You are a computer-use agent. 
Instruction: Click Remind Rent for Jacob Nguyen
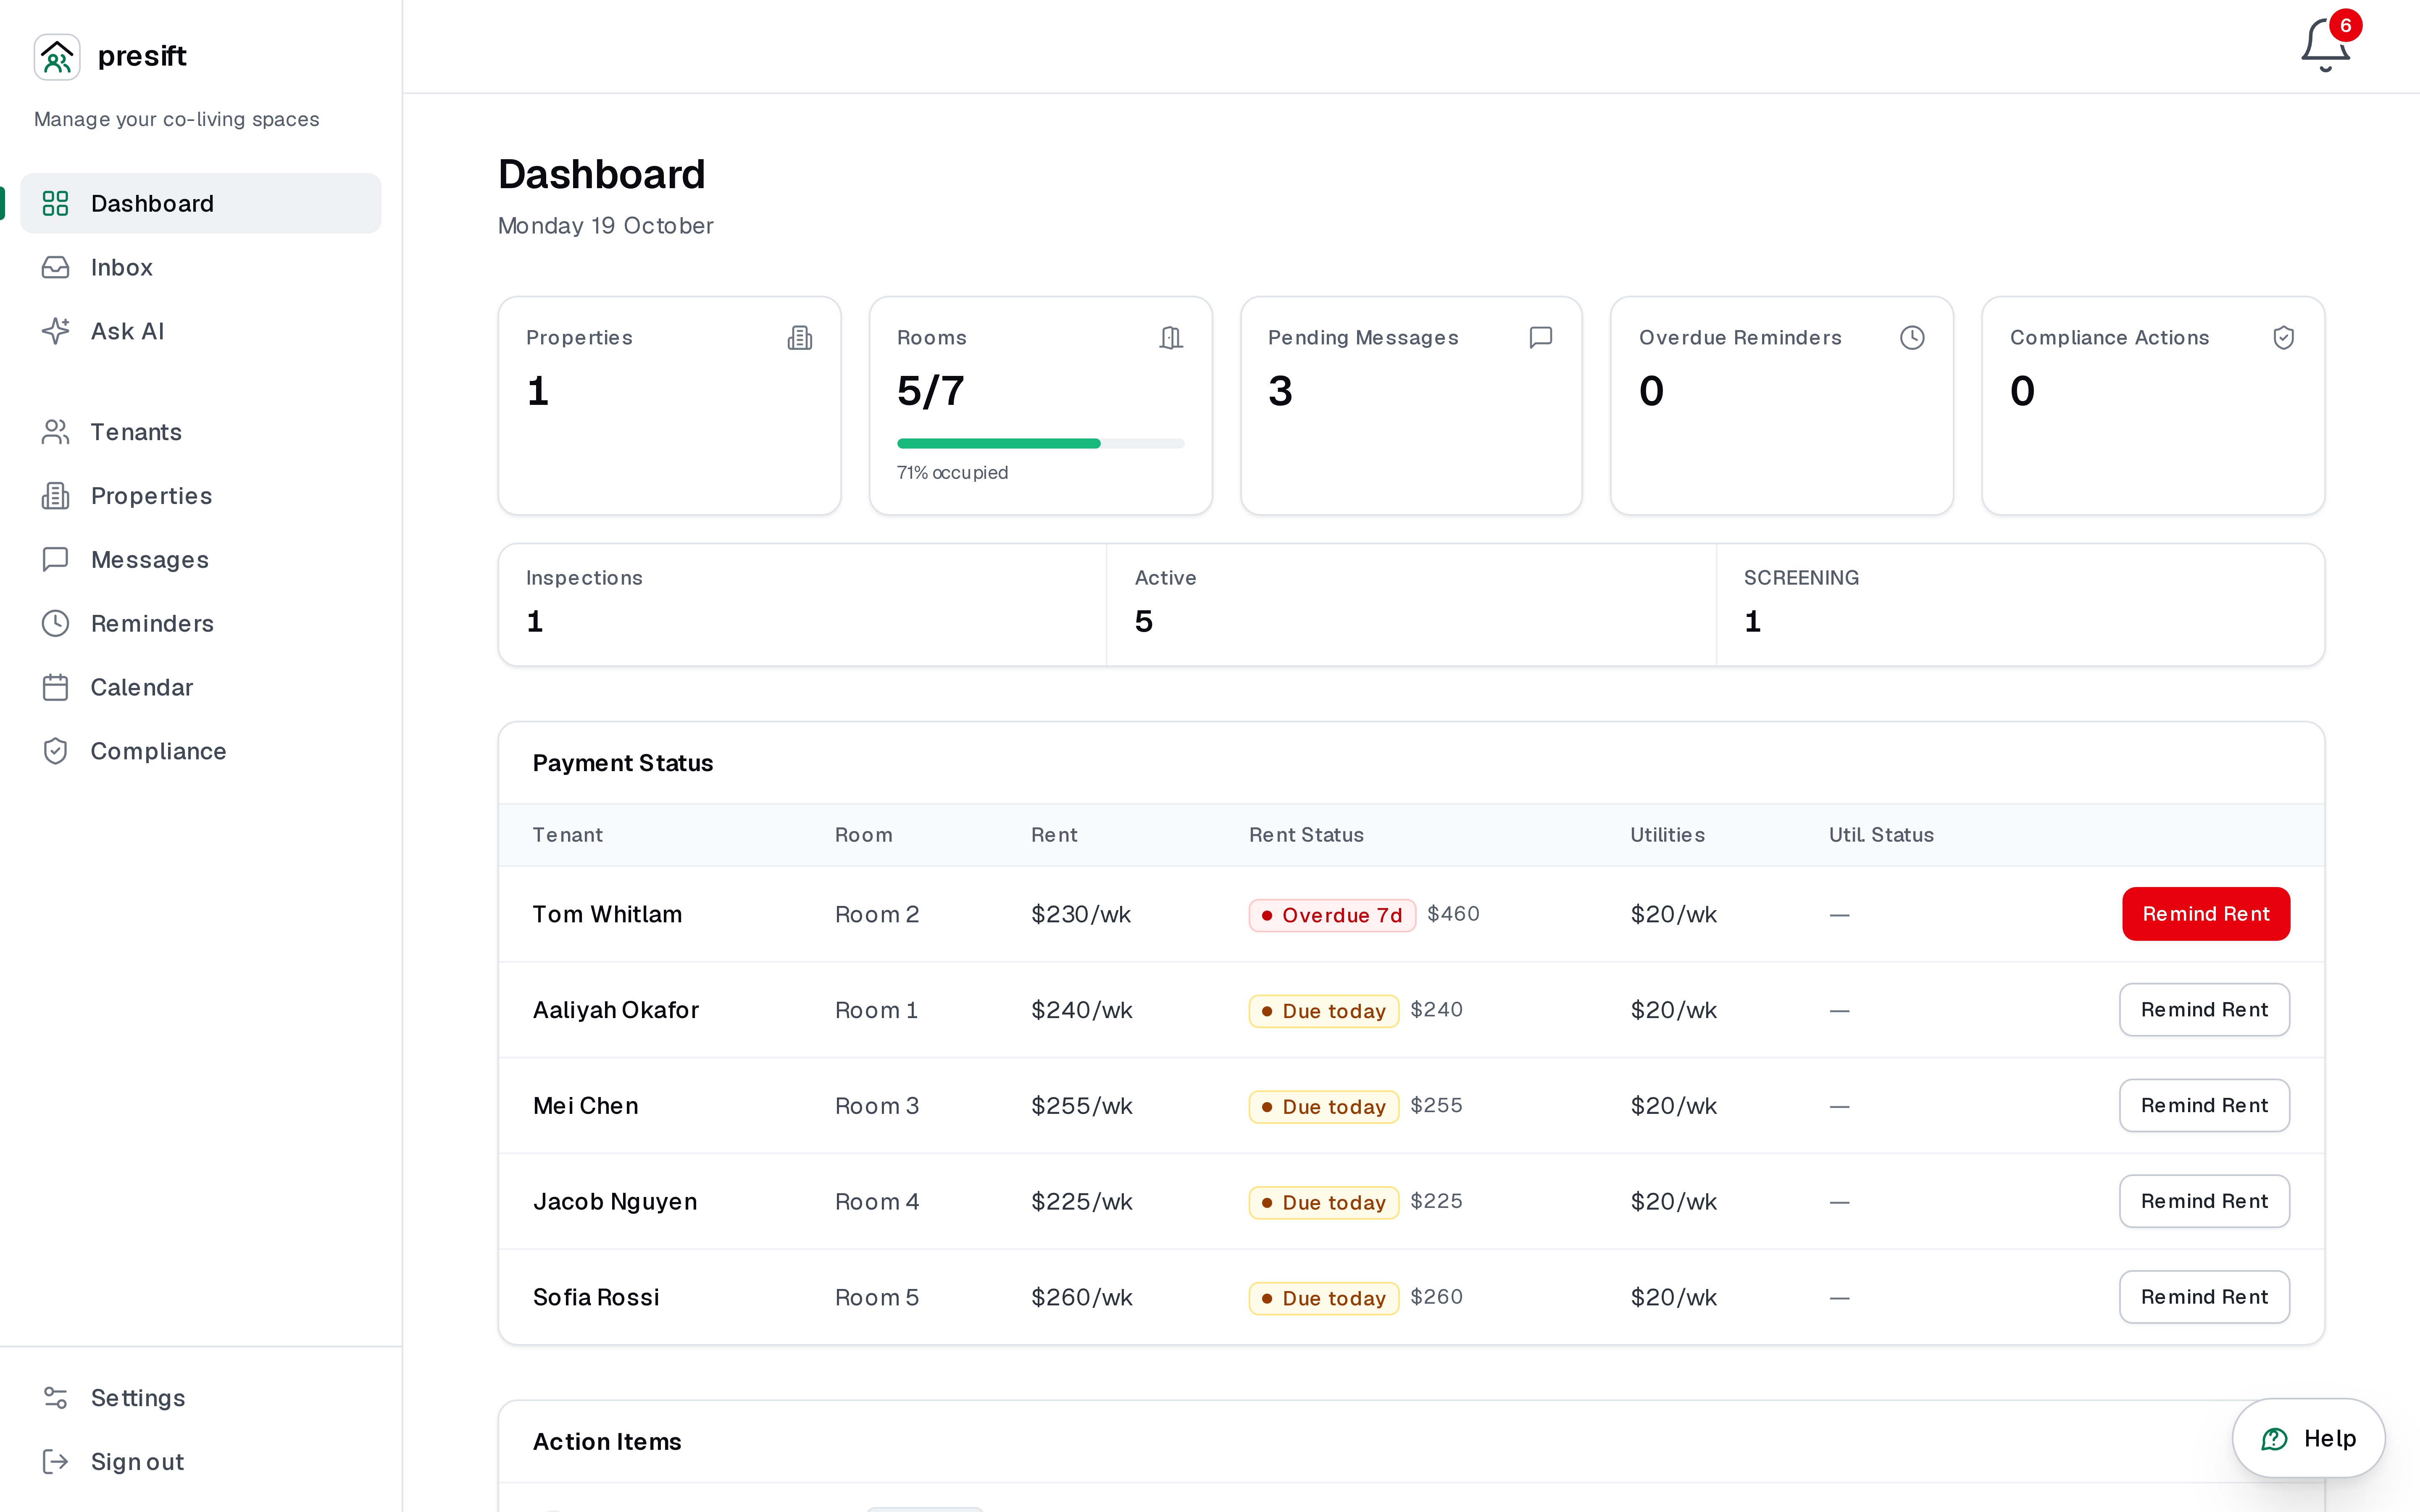(x=2204, y=1201)
